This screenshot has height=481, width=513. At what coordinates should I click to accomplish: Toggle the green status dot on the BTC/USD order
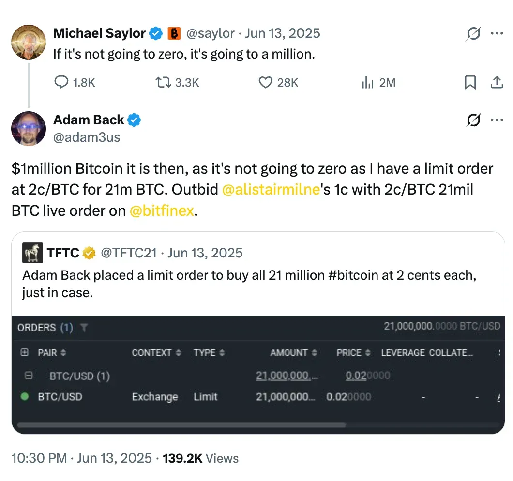coord(25,397)
